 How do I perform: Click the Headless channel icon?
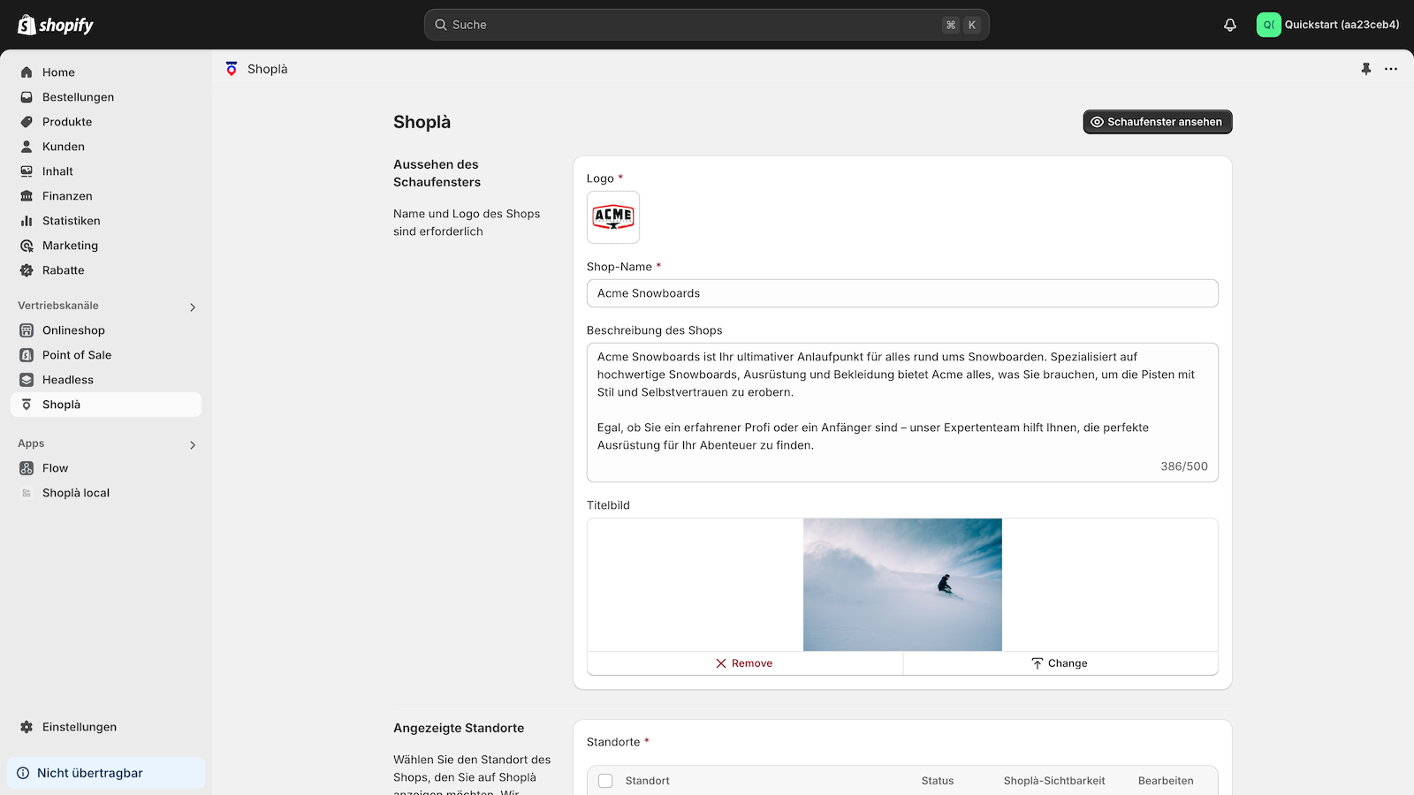pos(27,380)
